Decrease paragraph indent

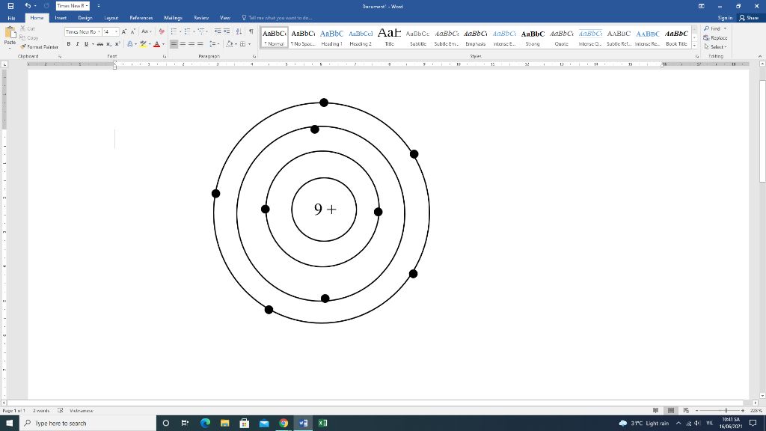218,31
